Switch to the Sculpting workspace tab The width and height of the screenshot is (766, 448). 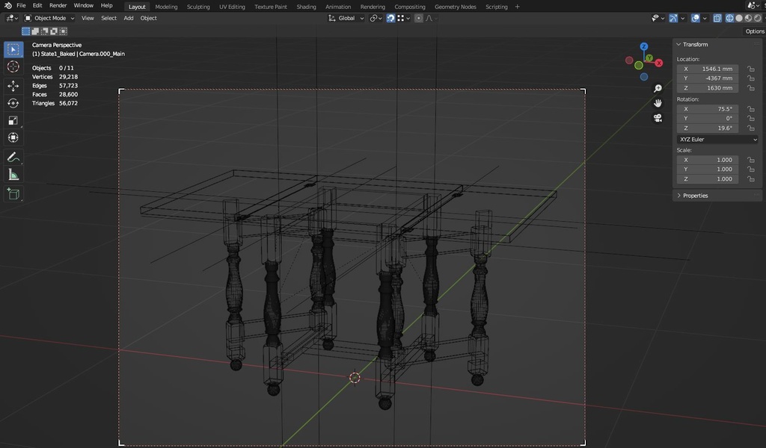(198, 7)
